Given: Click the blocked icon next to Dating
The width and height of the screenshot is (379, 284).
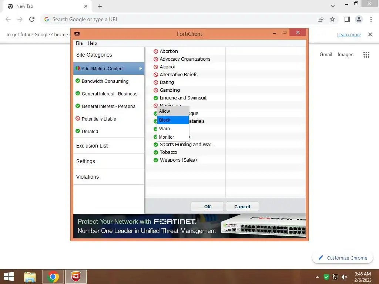Looking at the screenshot, I should coord(156,82).
